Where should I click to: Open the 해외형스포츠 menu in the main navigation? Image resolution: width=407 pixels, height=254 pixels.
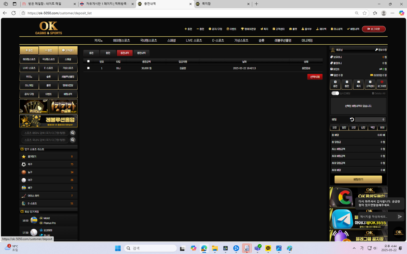(x=121, y=40)
